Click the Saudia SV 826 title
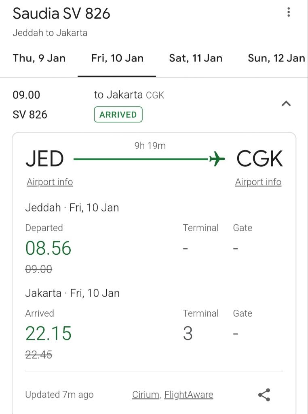Image resolution: width=308 pixels, height=414 pixels. [x=61, y=14]
